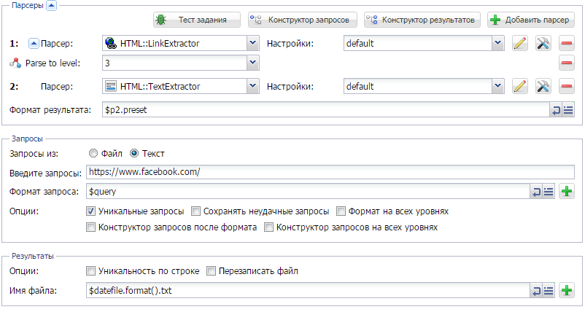
Task: Remove the HTML::LinkExtractor parser with minus icon
Action: click(566, 43)
